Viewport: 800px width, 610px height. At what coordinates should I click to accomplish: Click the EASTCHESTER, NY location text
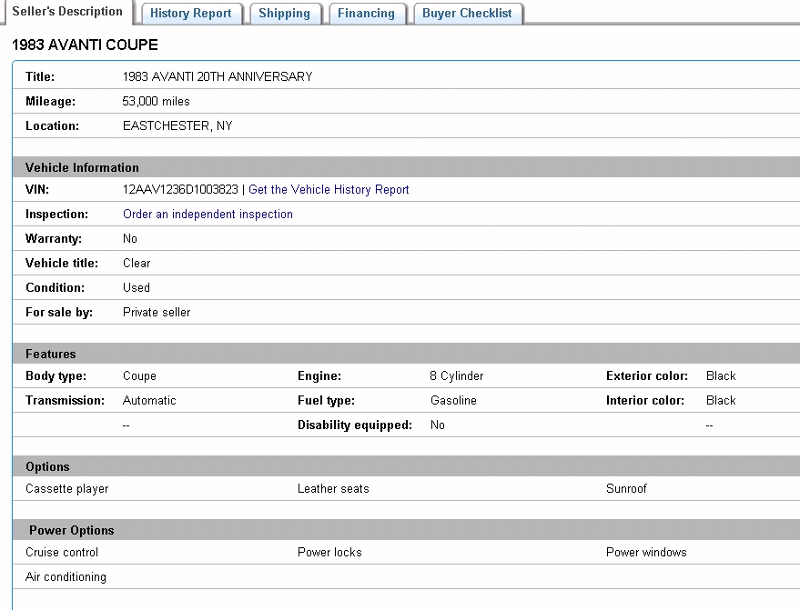tap(177, 126)
